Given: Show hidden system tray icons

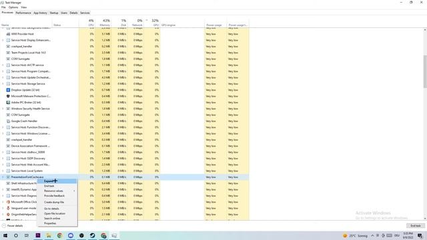Looking at the screenshot, I should 372,235.
